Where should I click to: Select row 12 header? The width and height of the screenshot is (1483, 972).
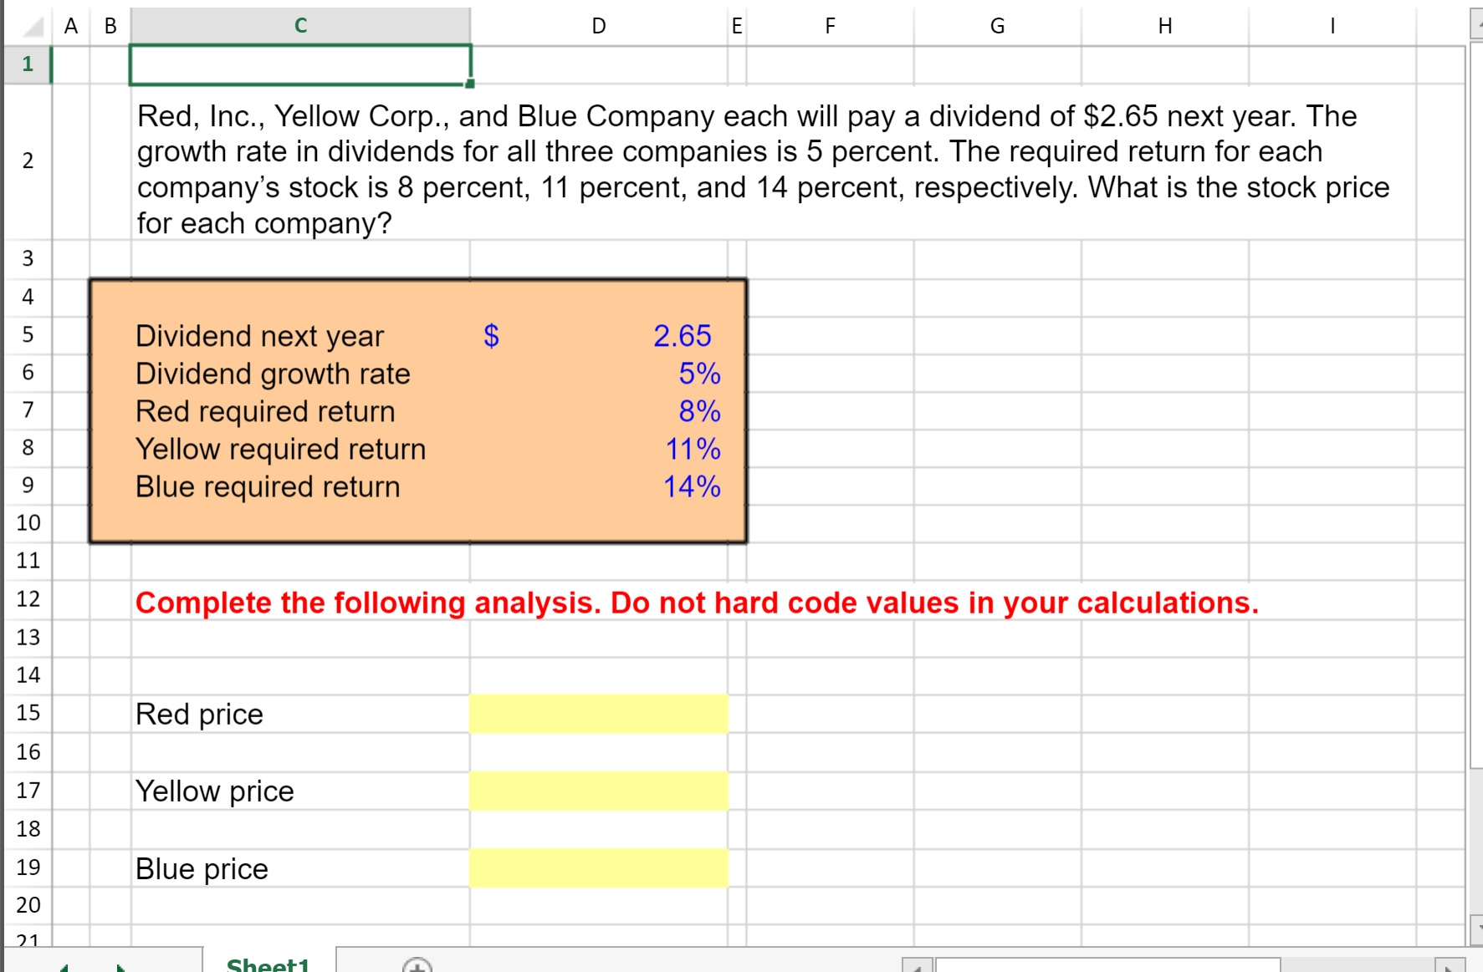[x=28, y=599]
